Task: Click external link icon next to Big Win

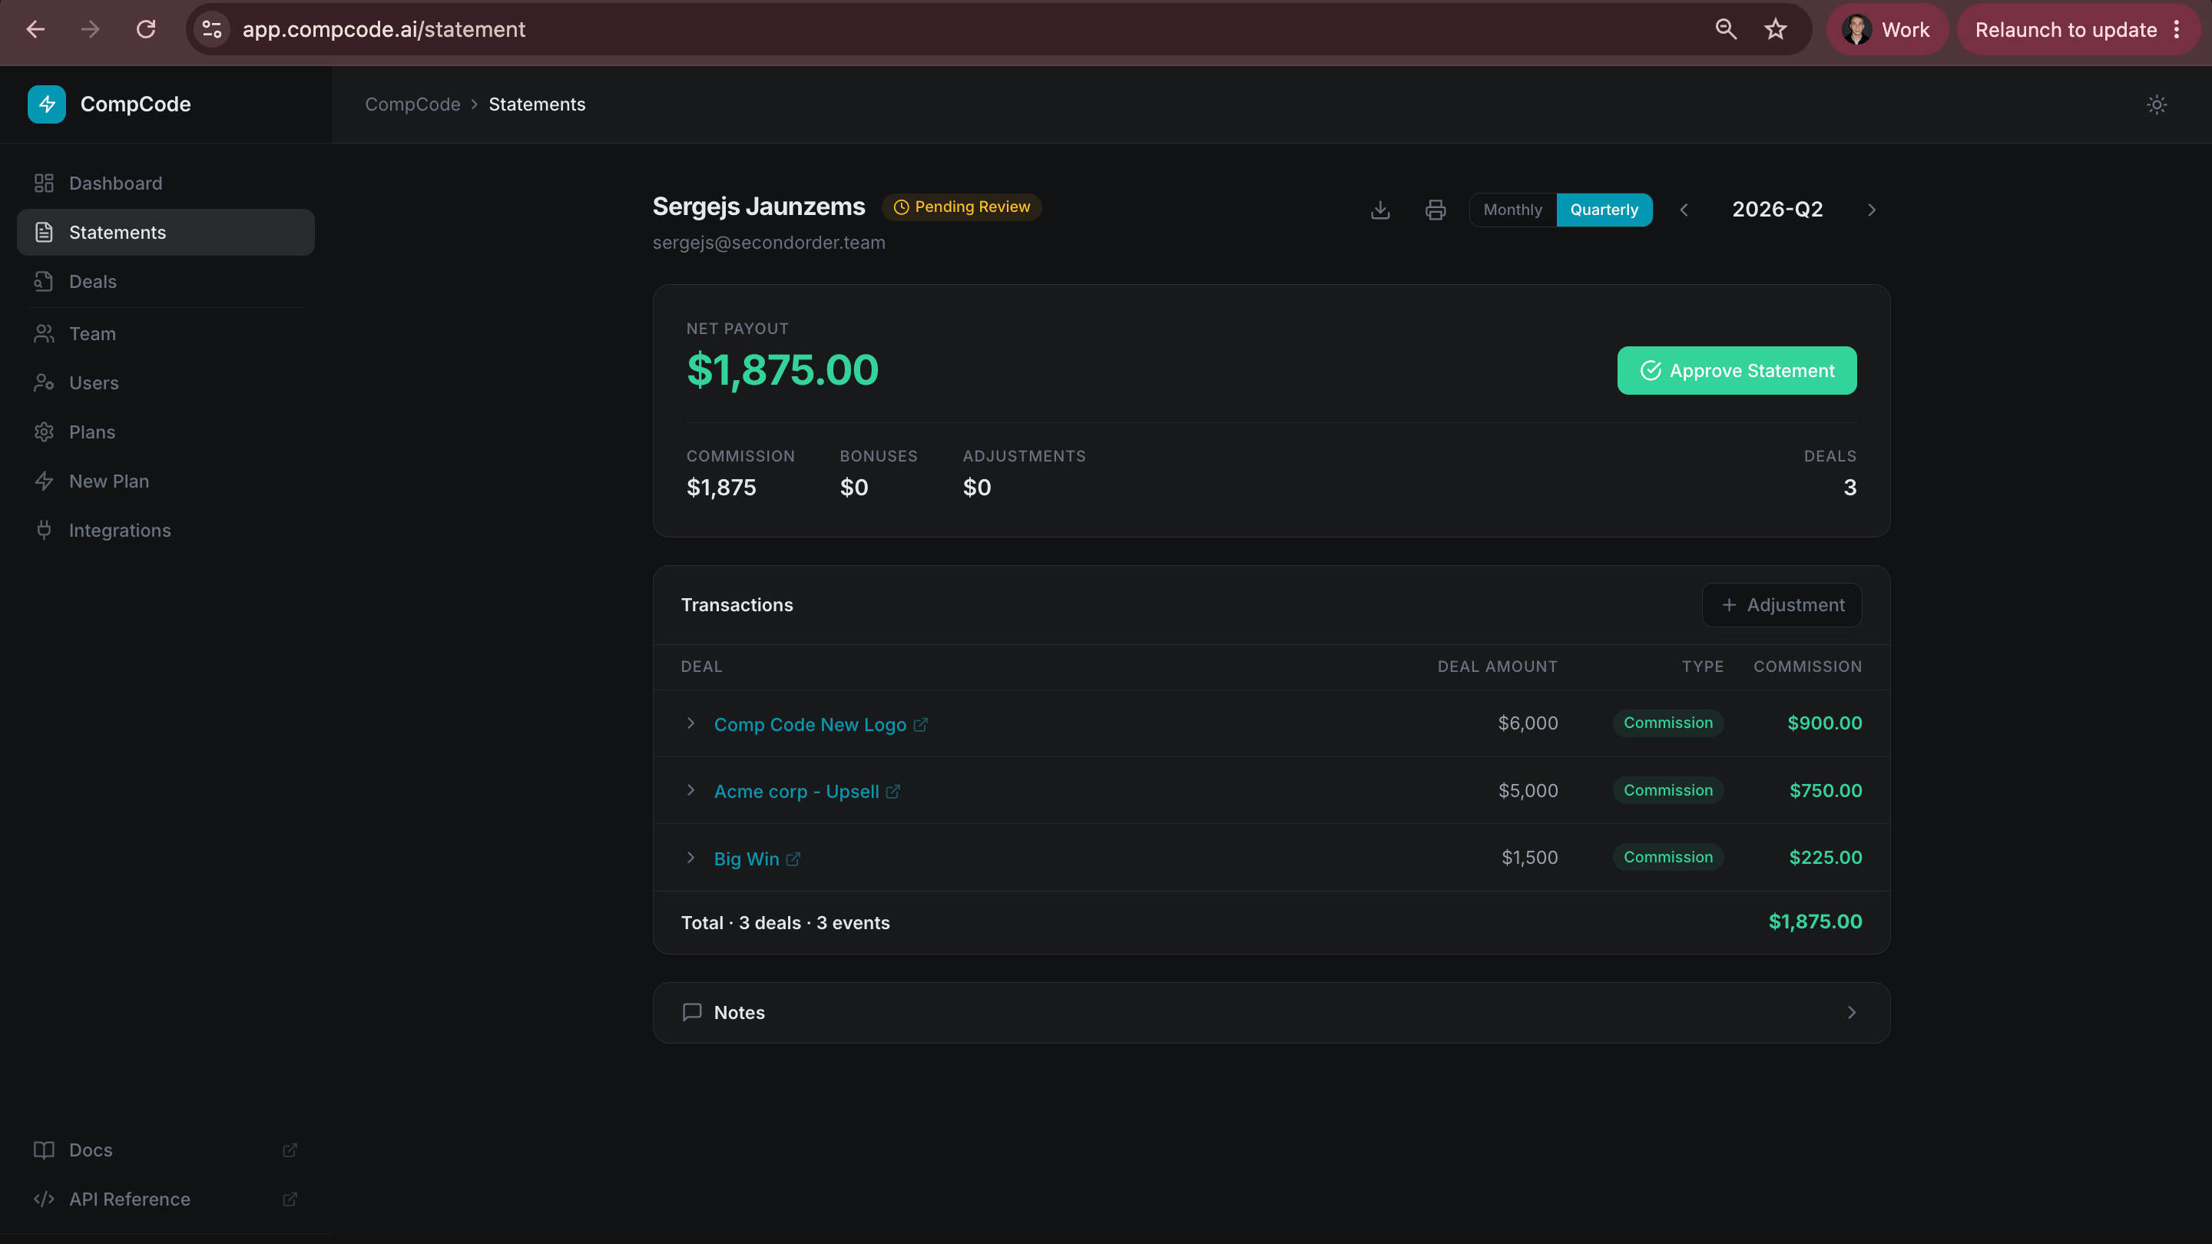Action: (793, 859)
